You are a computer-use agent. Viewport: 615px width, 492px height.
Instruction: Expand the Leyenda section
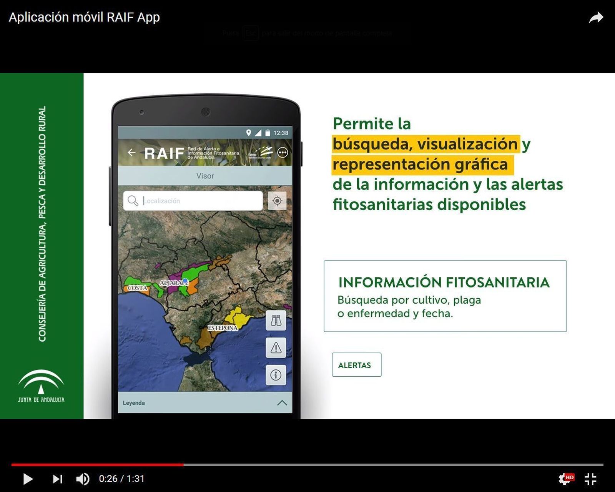(134, 402)
